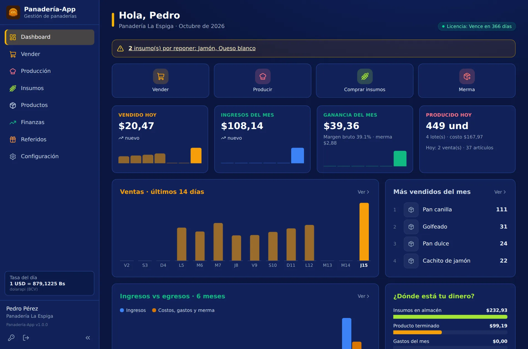This screenshot has height=349, width=528.
Task: Click the J15 bar in sales chart
Action: [x=364, y=232]
